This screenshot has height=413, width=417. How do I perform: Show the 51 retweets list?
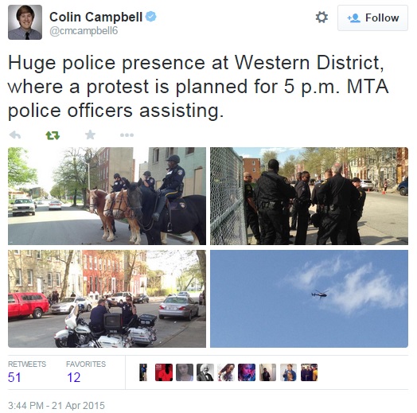pos(27,372)
